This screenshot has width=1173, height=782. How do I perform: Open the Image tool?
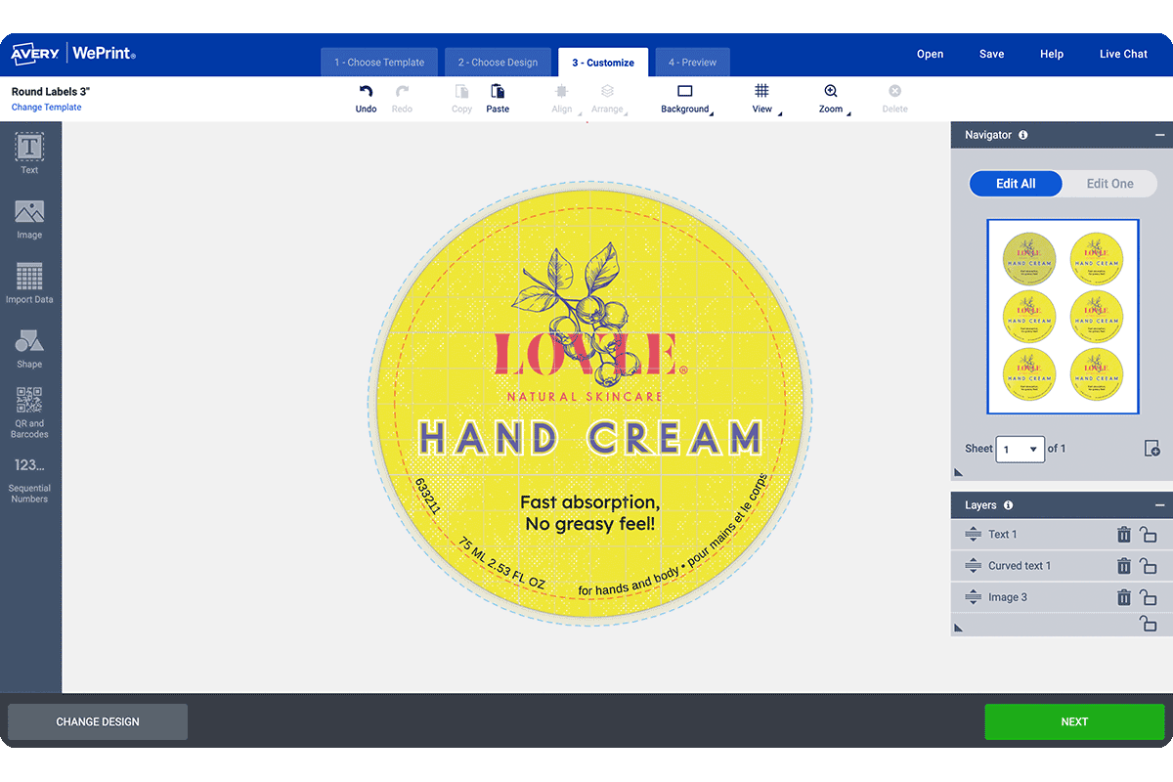[x=29, y=217]
